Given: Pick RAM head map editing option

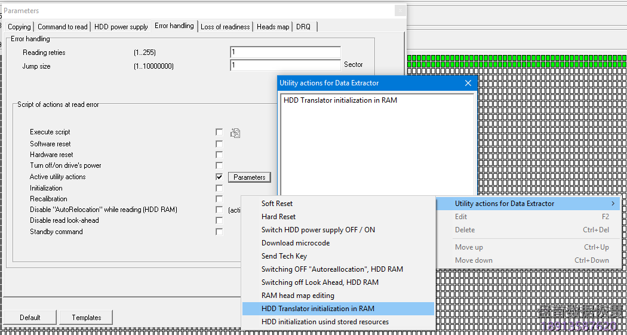Looking at the screenshot, I should tap(298, 296).
